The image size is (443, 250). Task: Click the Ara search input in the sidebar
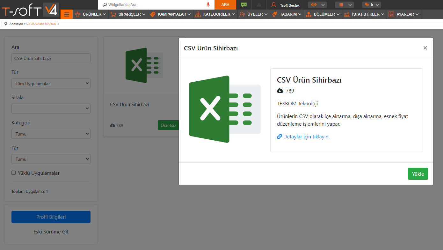(51, 58)
